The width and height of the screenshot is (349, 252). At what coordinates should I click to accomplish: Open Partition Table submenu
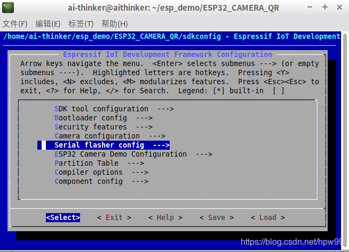tap(99, 164)
